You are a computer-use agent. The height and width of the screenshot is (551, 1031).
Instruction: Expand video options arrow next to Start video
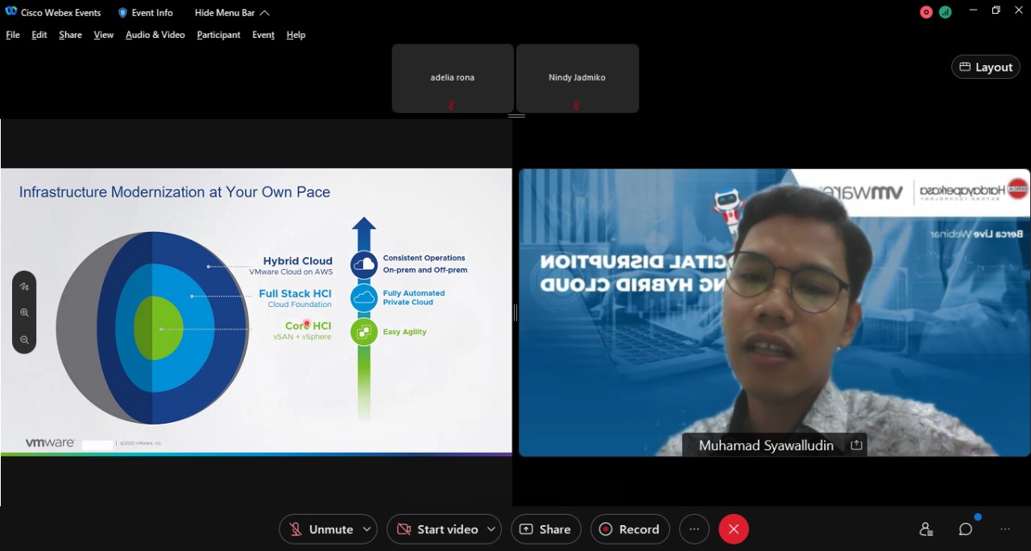click(492, 529)
